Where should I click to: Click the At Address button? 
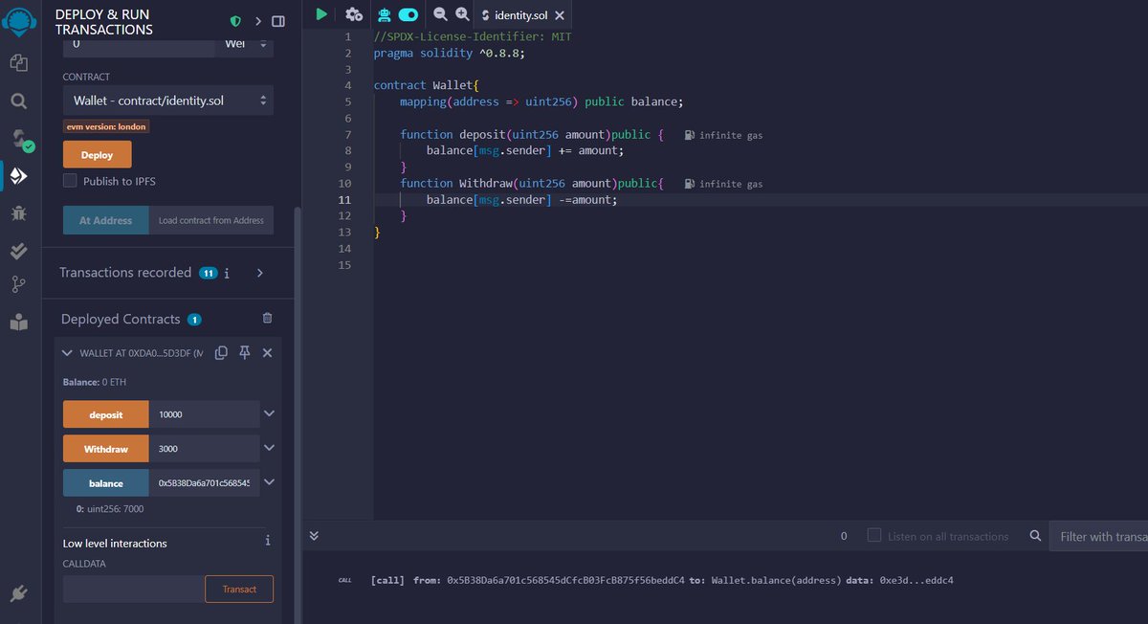105,220
